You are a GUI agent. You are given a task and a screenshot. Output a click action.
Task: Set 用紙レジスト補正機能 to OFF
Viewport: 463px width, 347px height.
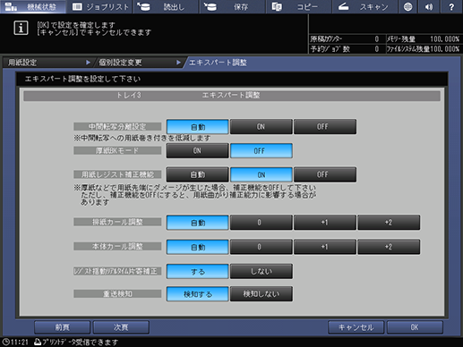click(325, 174)
